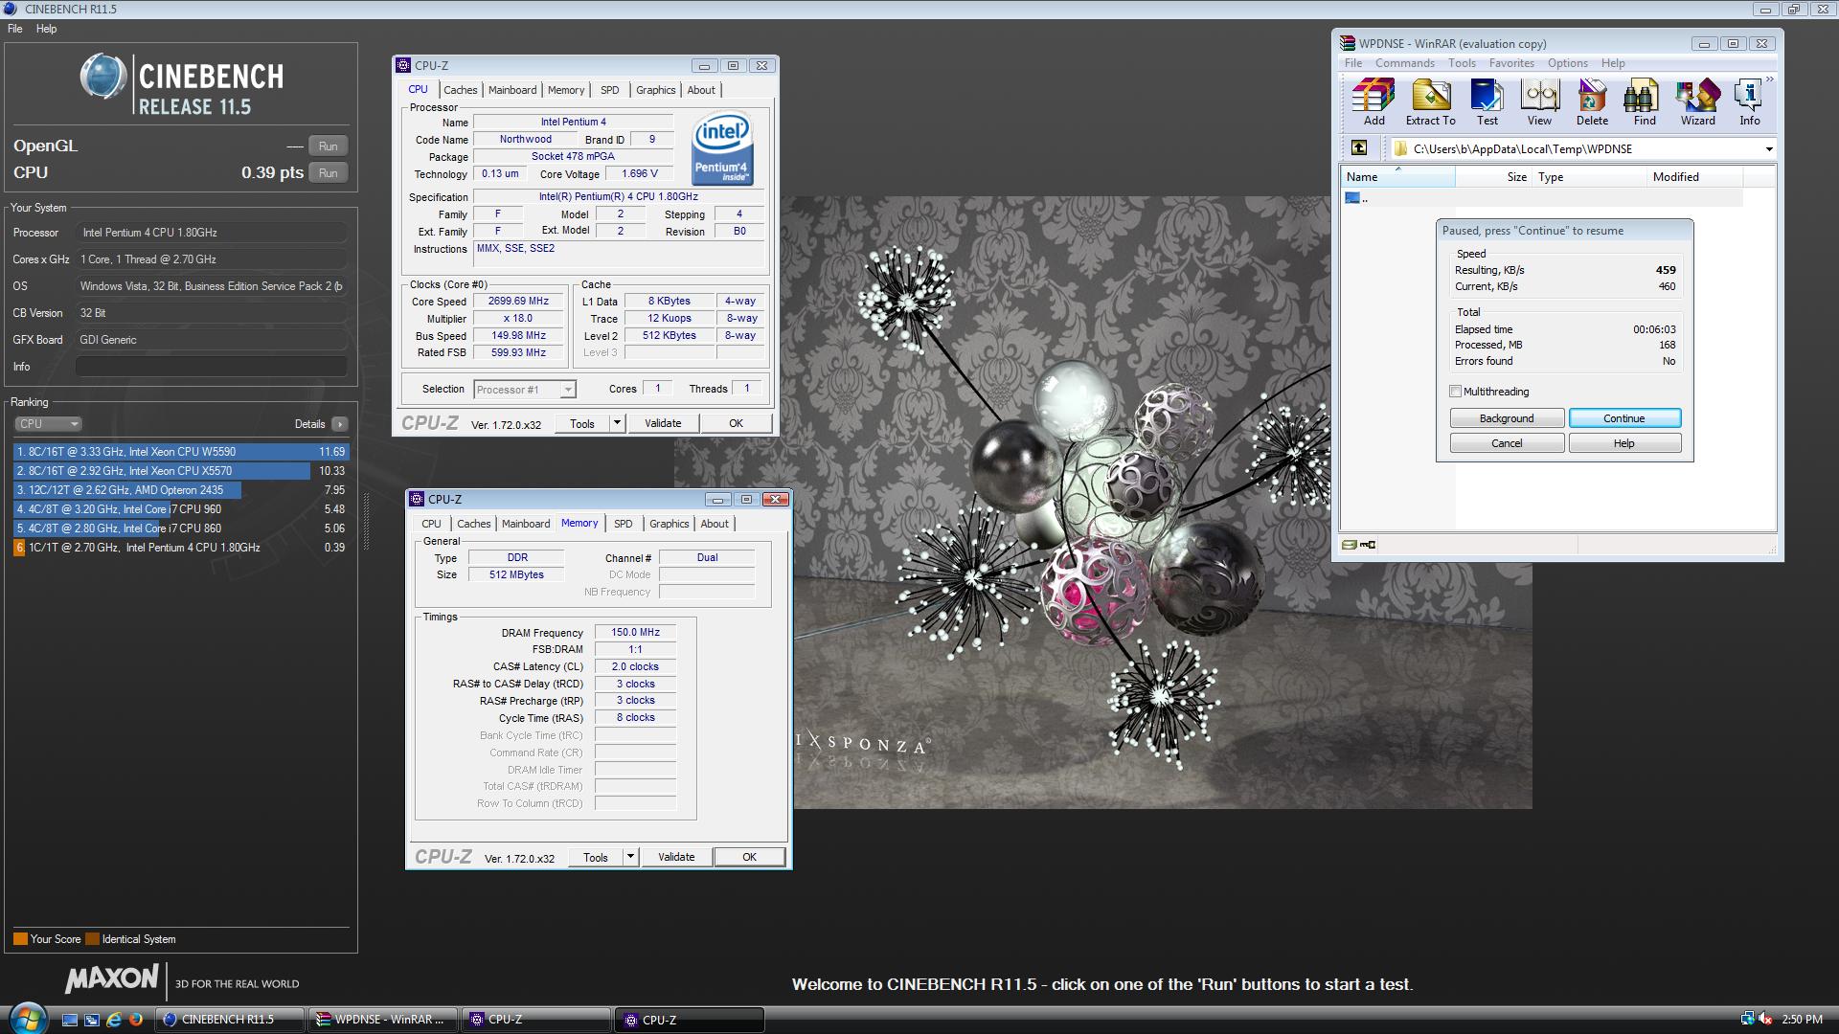Click Continue in WinRAR paused dialog

point(1624,418)
